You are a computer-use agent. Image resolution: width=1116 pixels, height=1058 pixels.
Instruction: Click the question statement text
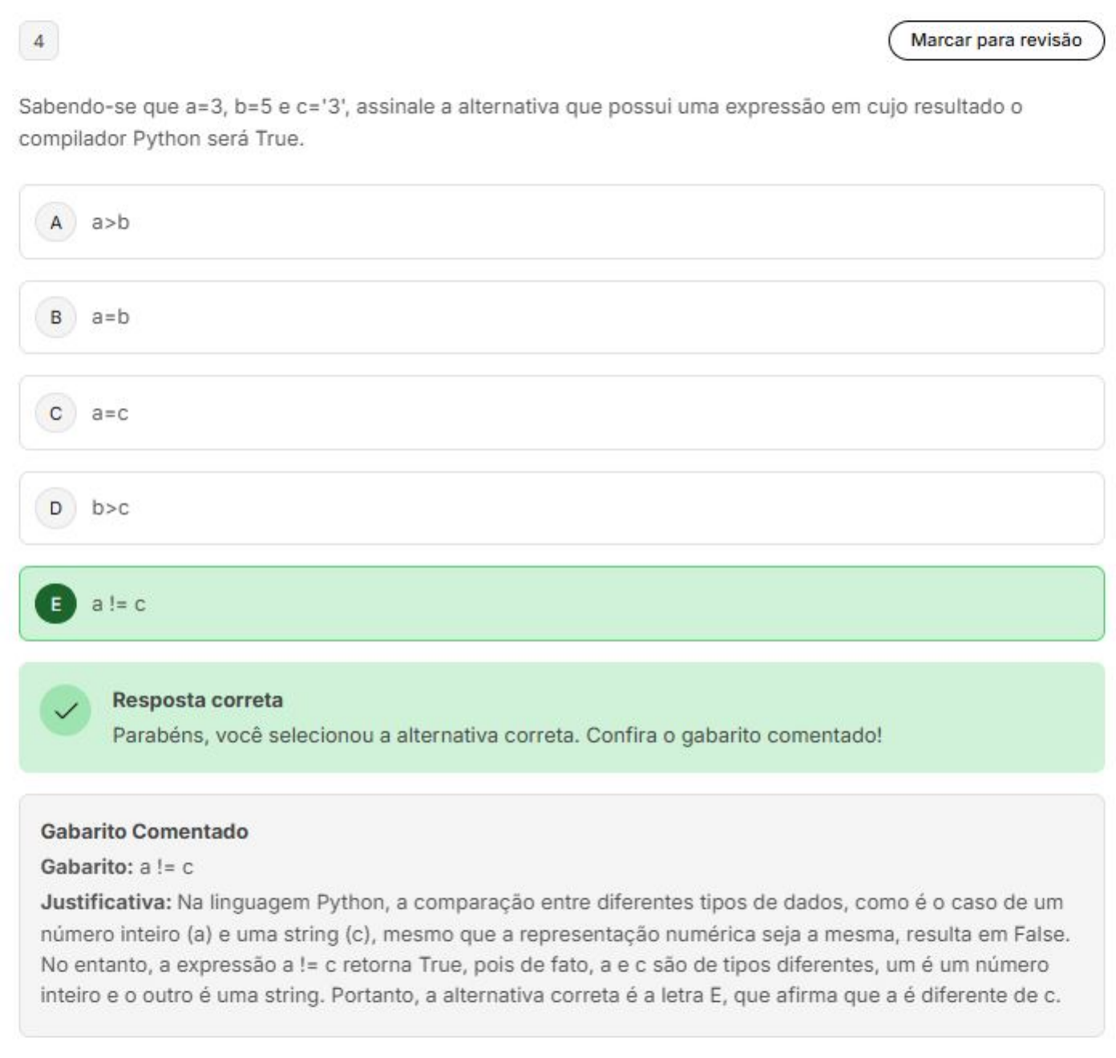tap(520, 122)
